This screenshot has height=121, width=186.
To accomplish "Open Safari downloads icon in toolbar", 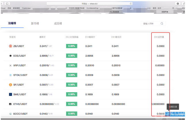I will tap(177, 3).
